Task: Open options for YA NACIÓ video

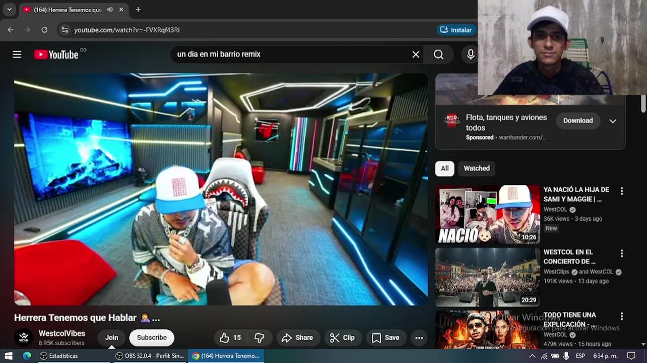Action: point(622,191)
